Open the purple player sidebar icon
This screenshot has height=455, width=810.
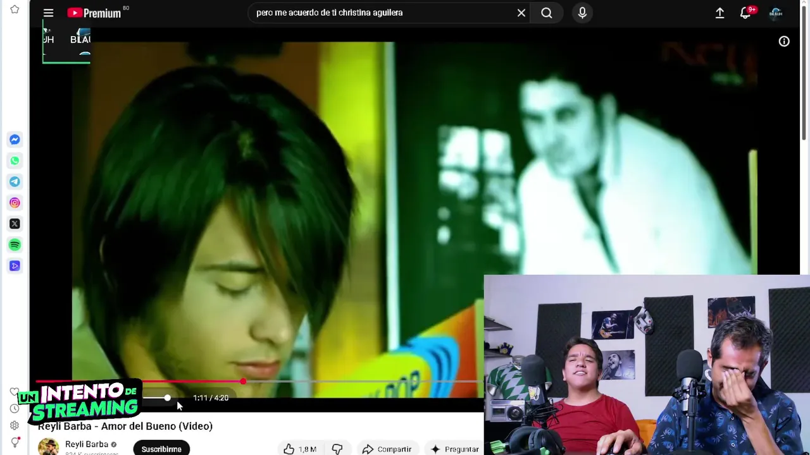click(x=15, y=266)
